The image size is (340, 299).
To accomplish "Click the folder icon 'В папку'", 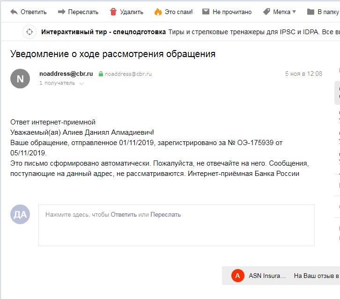I will [x=310, y=12].
